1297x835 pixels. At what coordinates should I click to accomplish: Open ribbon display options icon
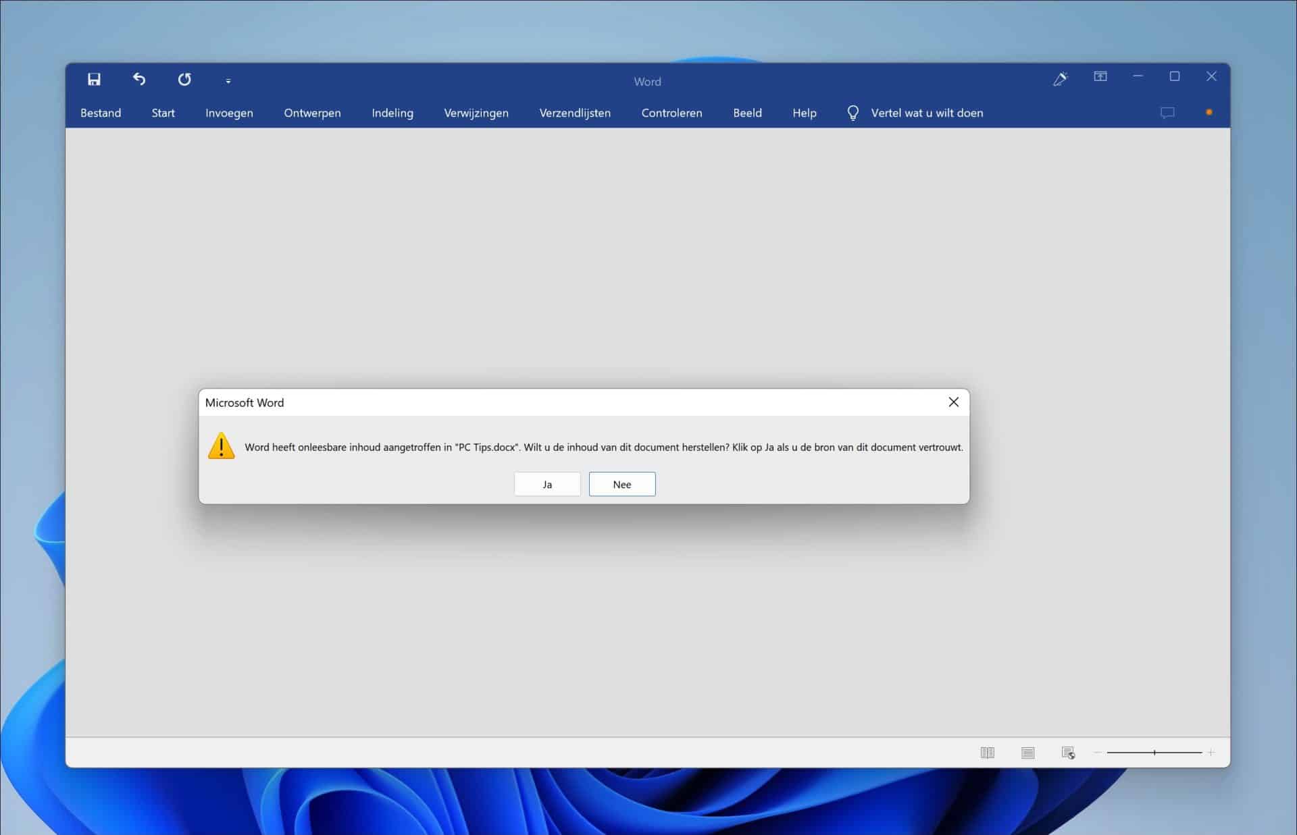coord(1100,77)
